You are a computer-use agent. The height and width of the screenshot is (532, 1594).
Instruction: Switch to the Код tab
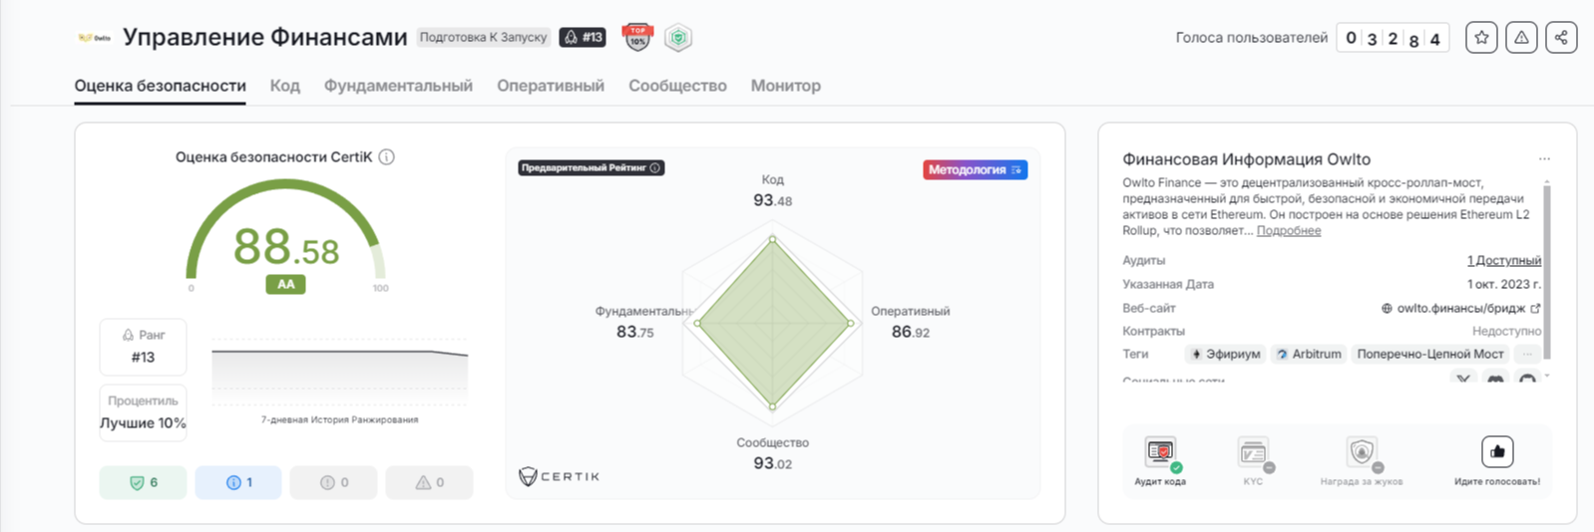(284, 86)
